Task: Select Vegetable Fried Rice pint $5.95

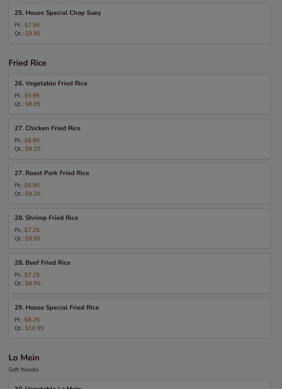Action: (x=32, y=96)
